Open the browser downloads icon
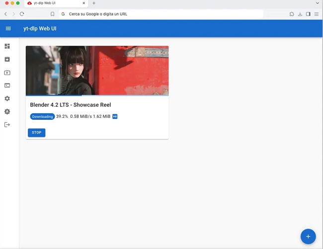 tap(300, 14)
